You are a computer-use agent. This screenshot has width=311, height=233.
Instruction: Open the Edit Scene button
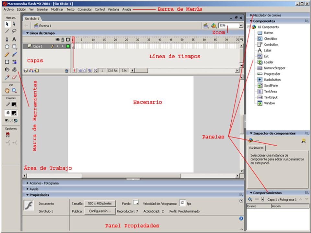[x=206, y=26]
